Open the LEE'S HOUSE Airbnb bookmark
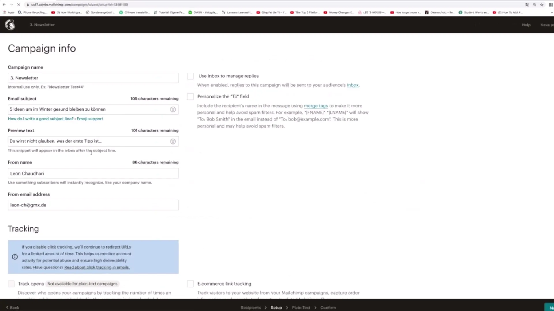The width and height of the screenshot is (554, 311). [x=372, y=12]
